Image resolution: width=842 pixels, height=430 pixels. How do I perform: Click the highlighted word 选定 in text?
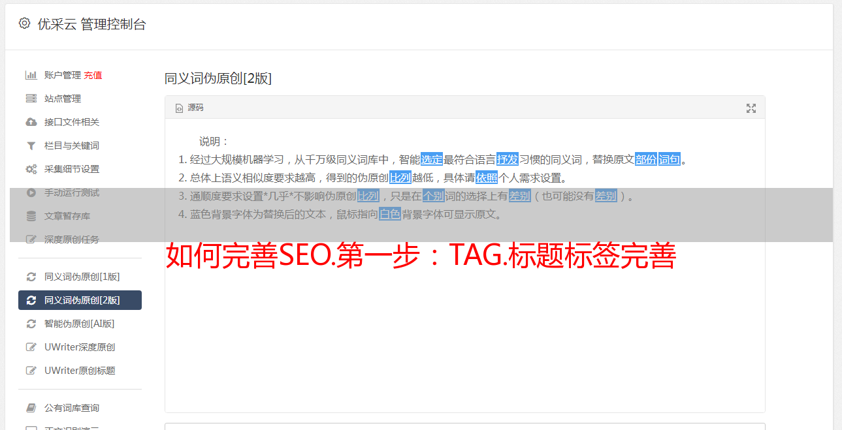tap(432, 159)
